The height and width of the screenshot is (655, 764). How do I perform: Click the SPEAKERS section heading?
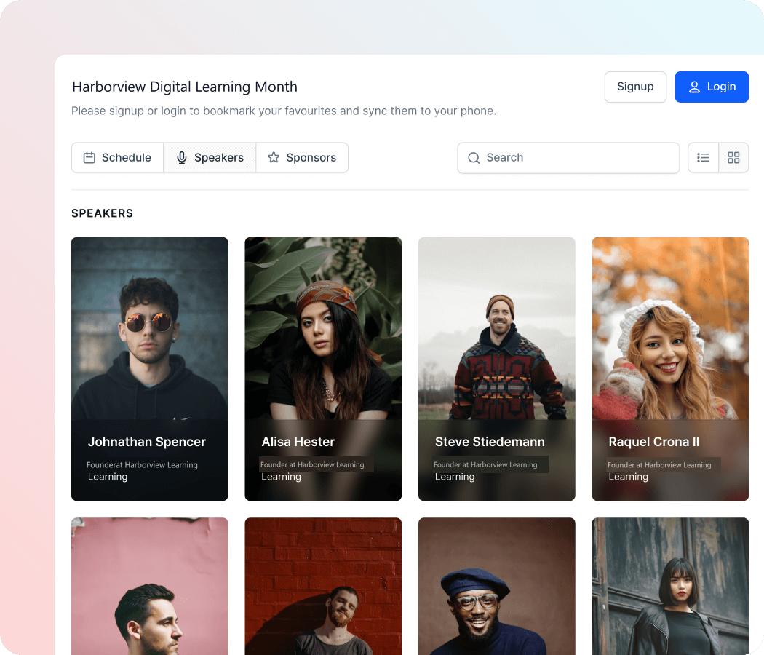[103, 213]
